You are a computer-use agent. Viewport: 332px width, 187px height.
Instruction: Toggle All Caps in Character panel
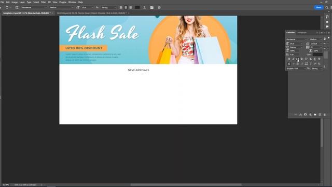coord(297,59)
